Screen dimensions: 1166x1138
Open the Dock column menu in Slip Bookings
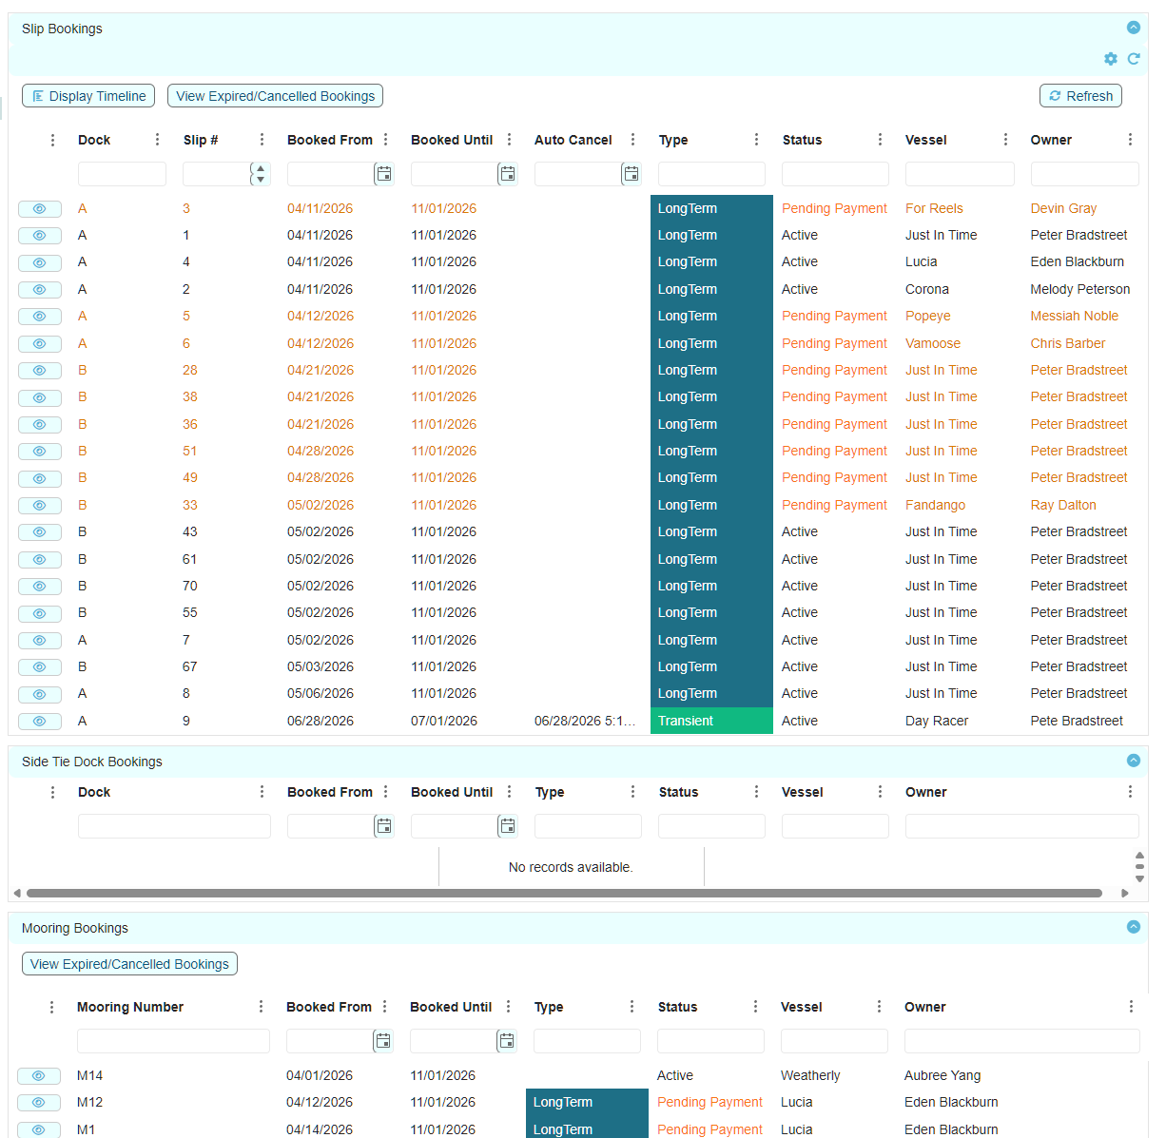coord(157,140)
